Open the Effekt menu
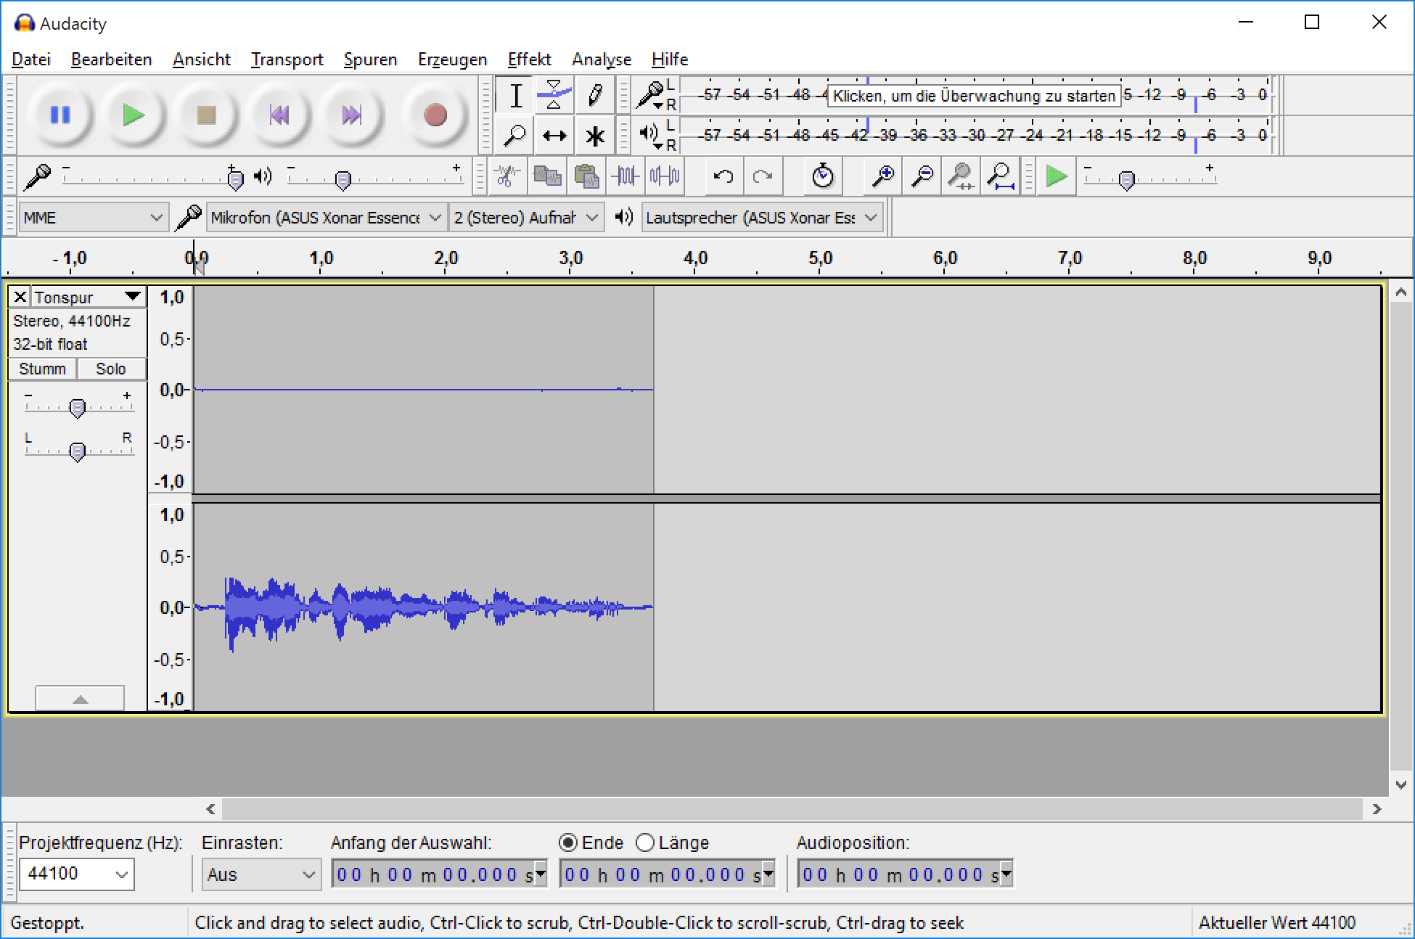Viewport: 1415px width, 939px height. [x=529, y=60]
